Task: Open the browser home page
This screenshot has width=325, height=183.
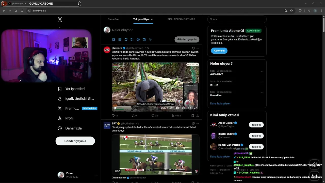Action: point(22,11)
